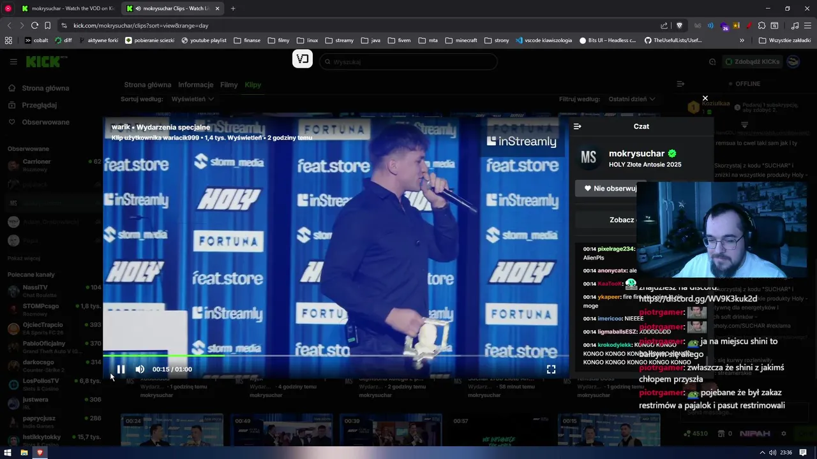Open the extensions puzzle icon
817x459 pixels.
tap(761, 25)
